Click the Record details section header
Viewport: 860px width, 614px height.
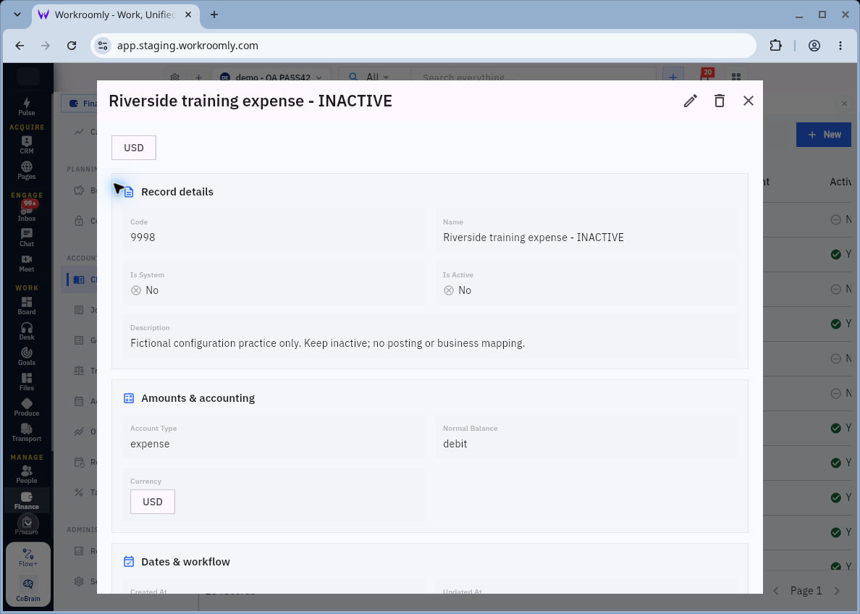point(177,191)
